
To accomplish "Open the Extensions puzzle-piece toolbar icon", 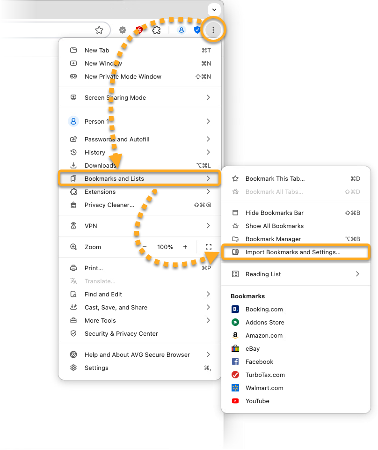I will click(157, 30).
